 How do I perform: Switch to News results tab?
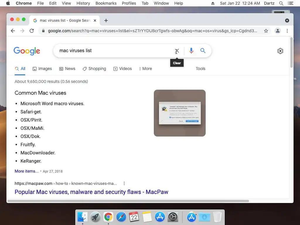coord(67,69)
